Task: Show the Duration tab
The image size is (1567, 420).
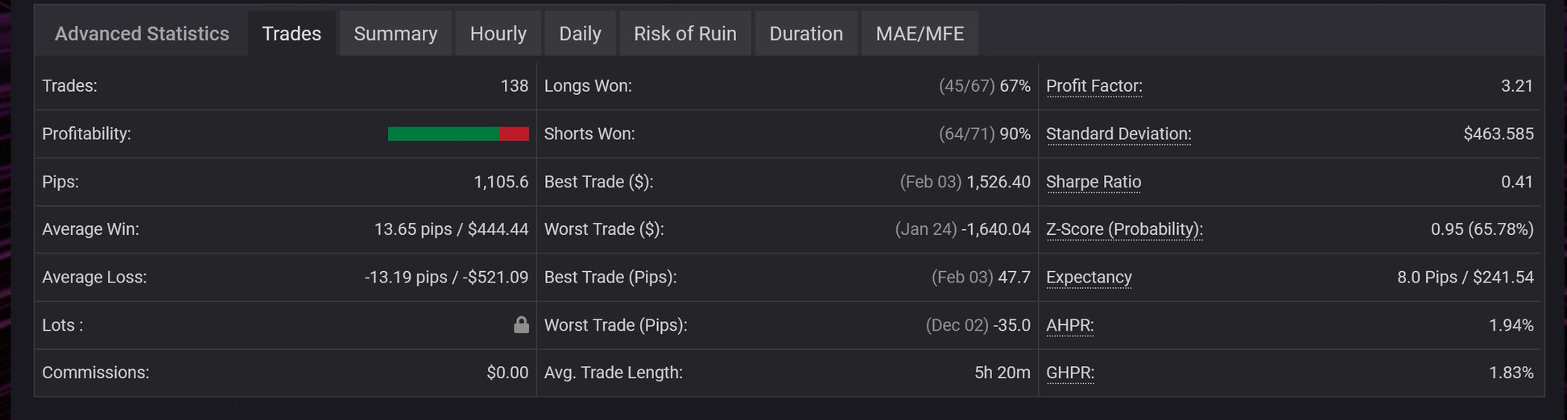Action: pos(806,34)
